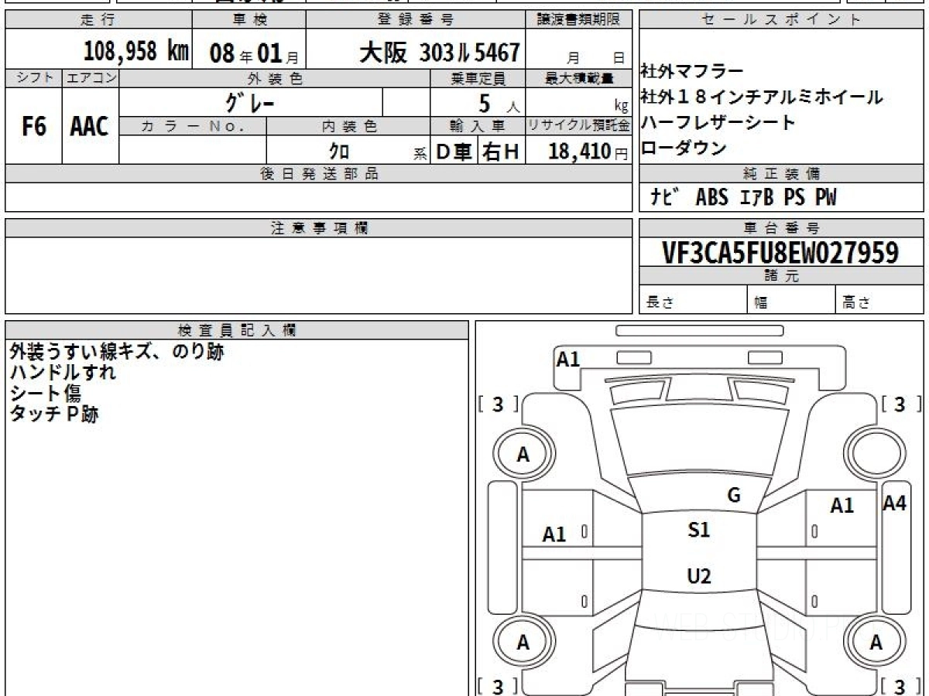Select inspector note ハンドルすれ

click(x=63, y=372)
